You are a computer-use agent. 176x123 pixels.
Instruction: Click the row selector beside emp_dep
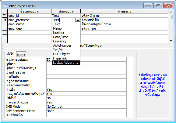[5, 28]
